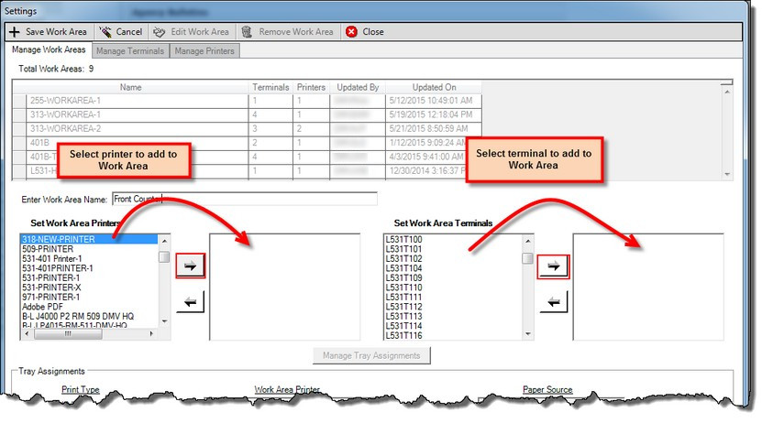762x423 pixels.
Task: Click the Manage Tray Assignments button
Action: (x=371, y=355)
